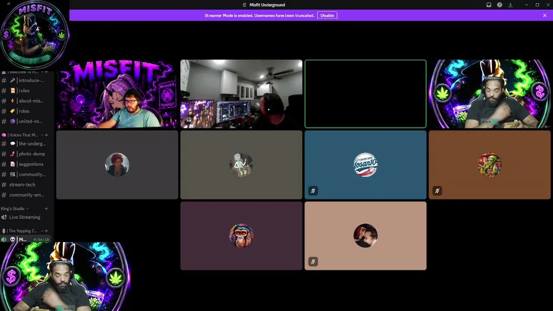This screenshot has width=553, height=311.
Task: Click the hash icon beside photo-dump
Action: click(x=4, y=154)
